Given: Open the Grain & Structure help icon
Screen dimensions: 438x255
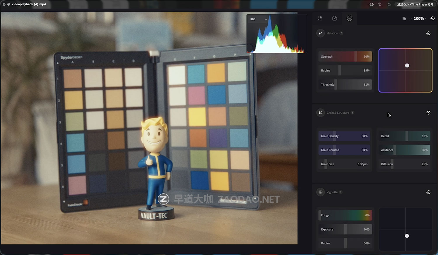Looking at the screenshot, I should [352, 113].
